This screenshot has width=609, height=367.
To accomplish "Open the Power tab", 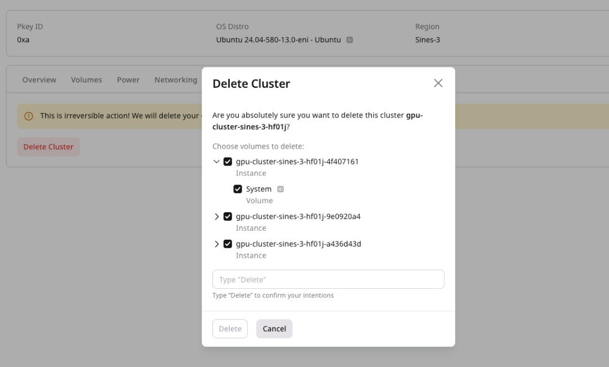I will [x=128, y=79].
